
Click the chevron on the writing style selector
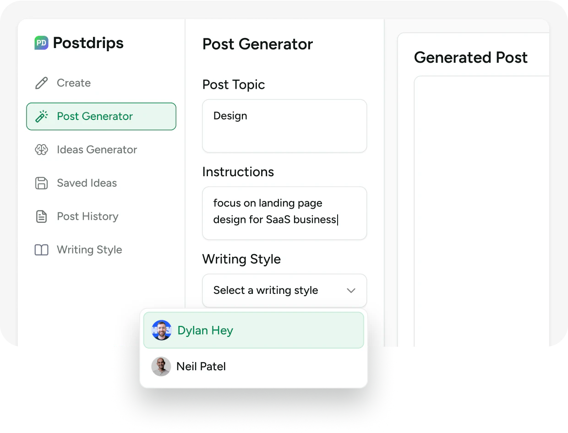click(351, 290)
